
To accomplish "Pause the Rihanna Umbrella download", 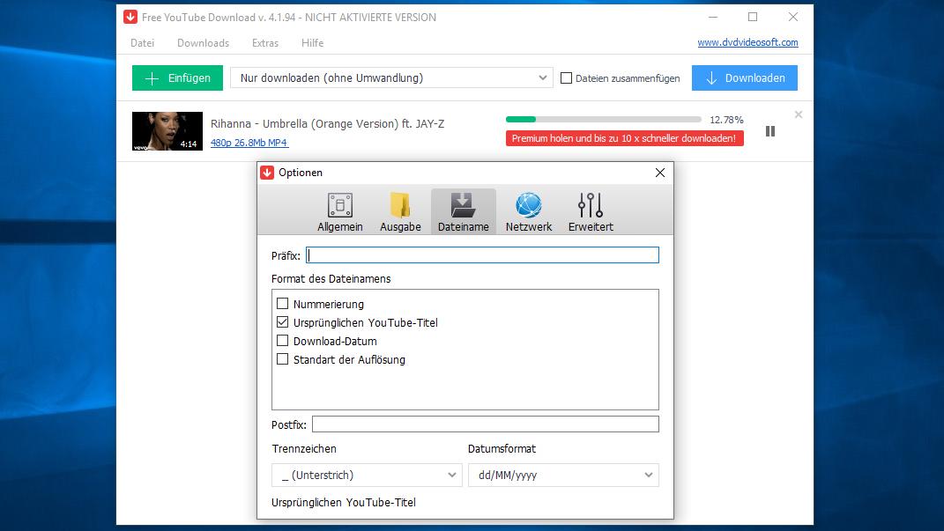I will (770, 131).
